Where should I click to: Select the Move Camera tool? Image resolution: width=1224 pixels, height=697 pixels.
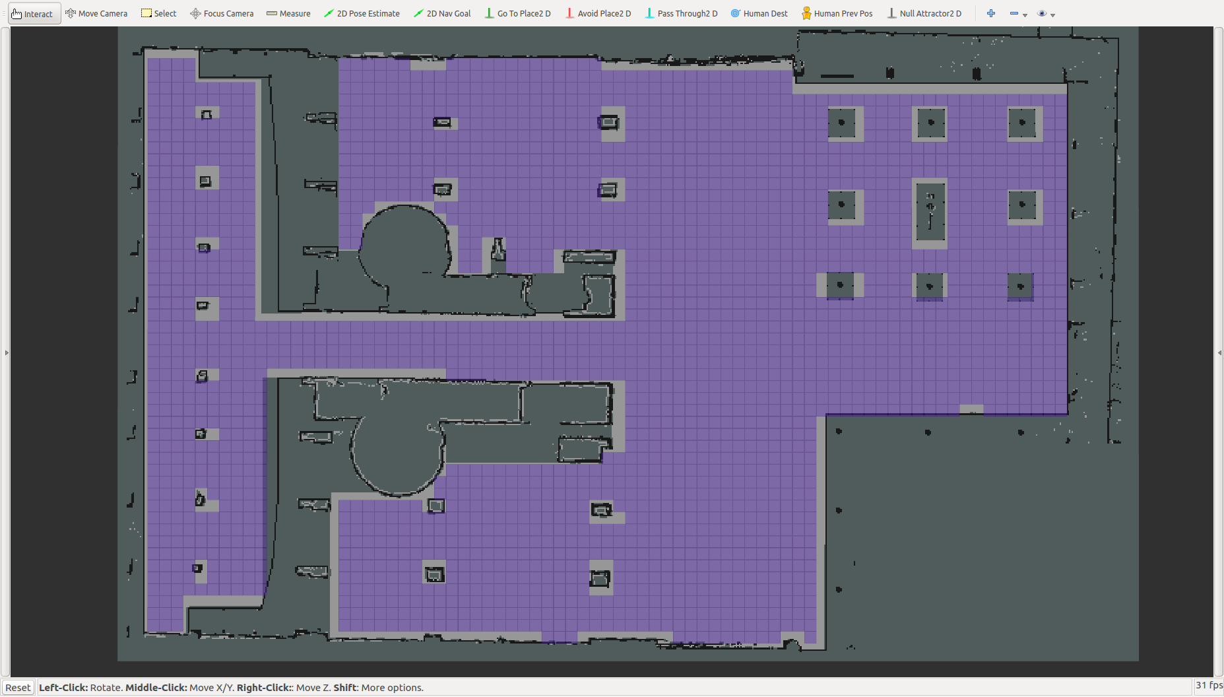point(96,13)
